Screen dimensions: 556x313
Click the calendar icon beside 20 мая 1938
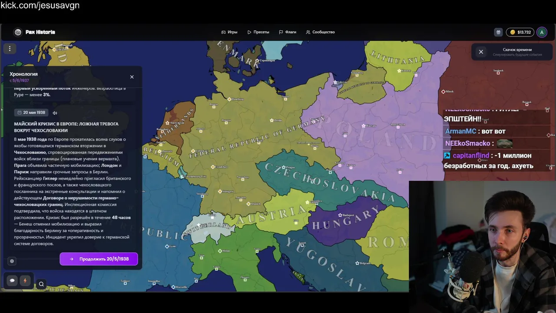(x=20, y=113)
